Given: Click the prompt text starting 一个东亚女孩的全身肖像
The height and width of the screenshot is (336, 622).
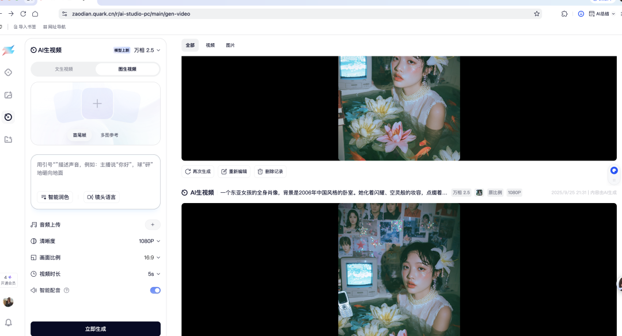Looking at the screenshot, I should pos(333,193).
